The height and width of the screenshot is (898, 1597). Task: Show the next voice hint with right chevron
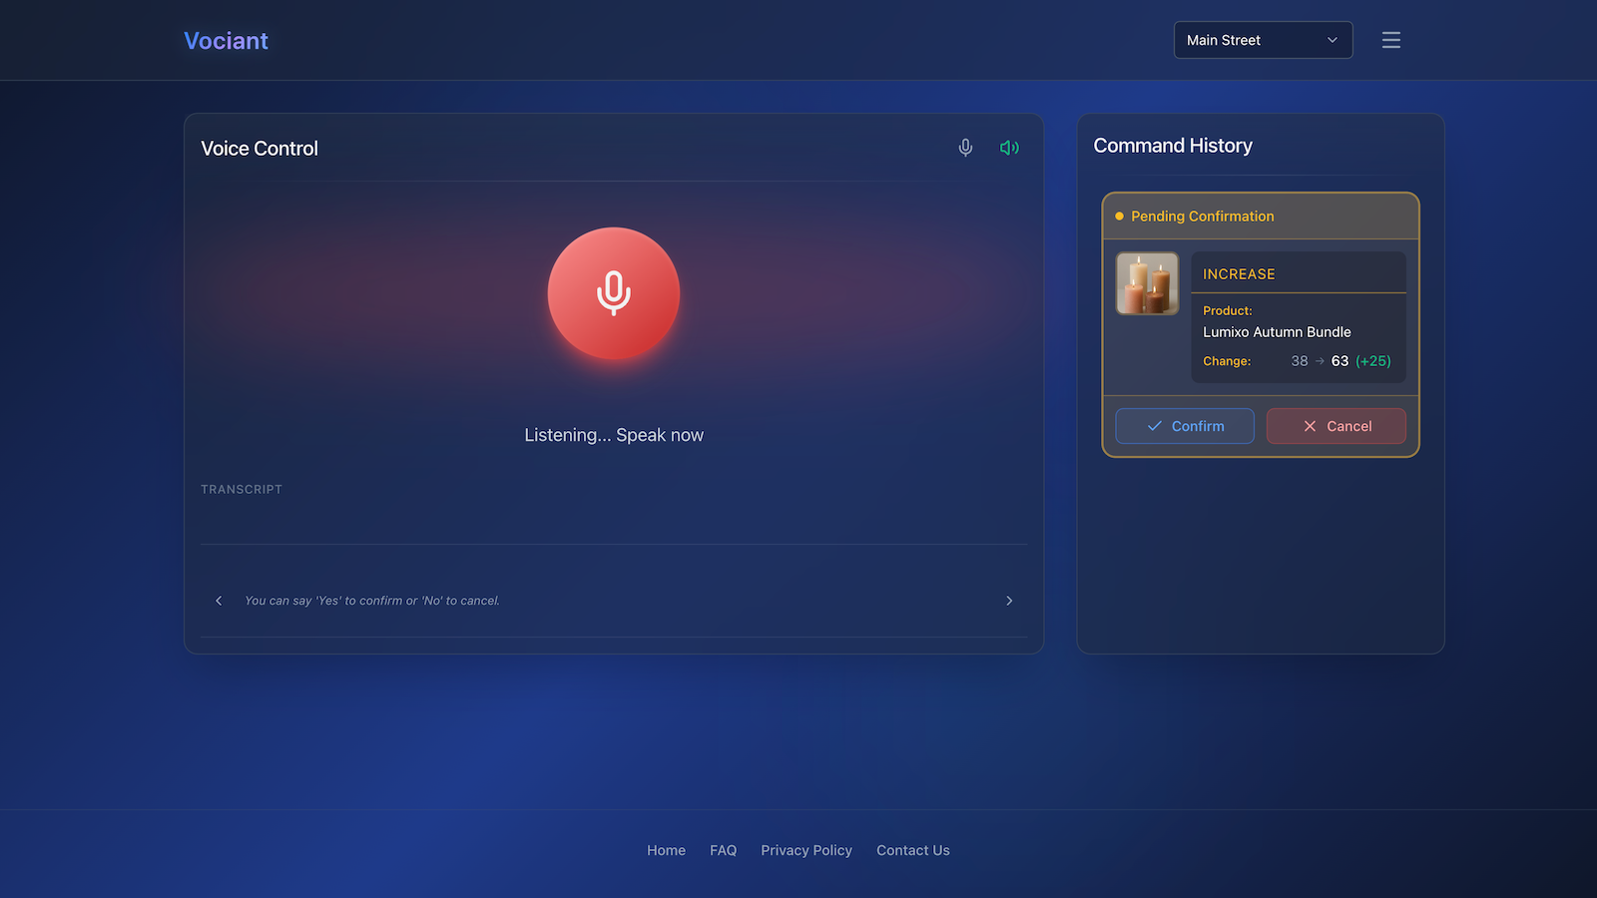pyautogui.click(x=1009, y=600)
